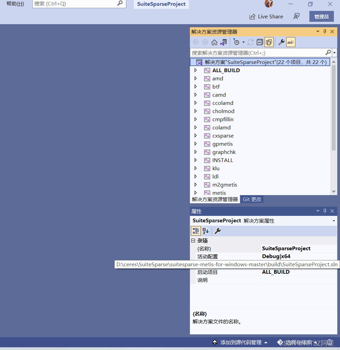This screenshot has height=350, width=340.
Task: Click the cholmod project icon
Action: [x=207, y=111]
